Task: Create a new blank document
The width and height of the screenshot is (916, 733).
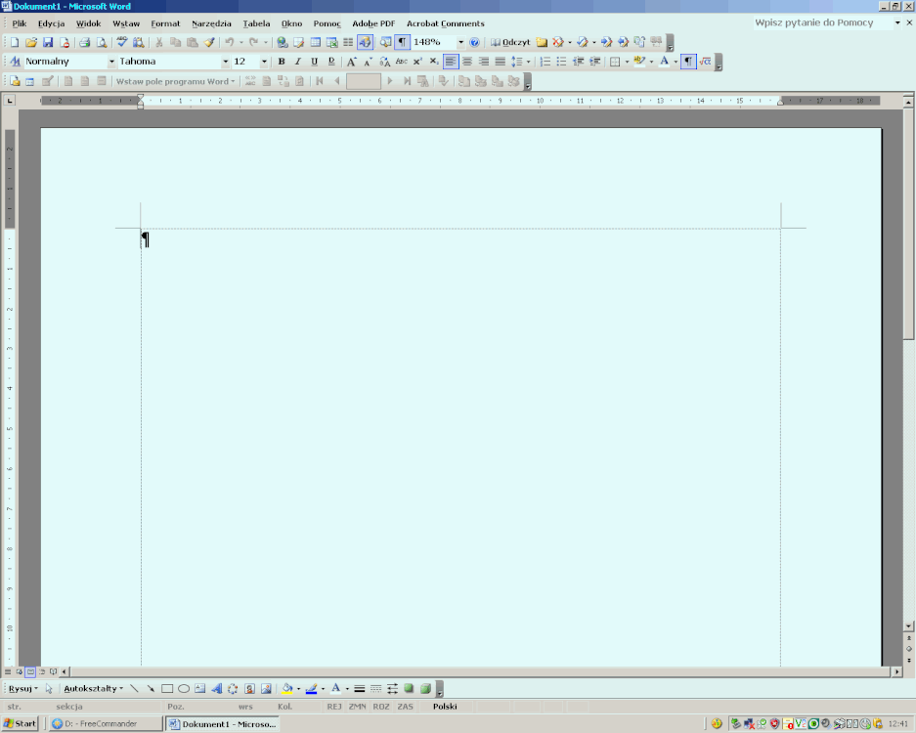Action: tap(15, 42)
